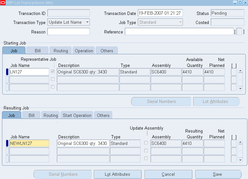This screenshot has width=248, height=179.
Task: Focus the Transaction ID field
Action: [x=69, y=13]
